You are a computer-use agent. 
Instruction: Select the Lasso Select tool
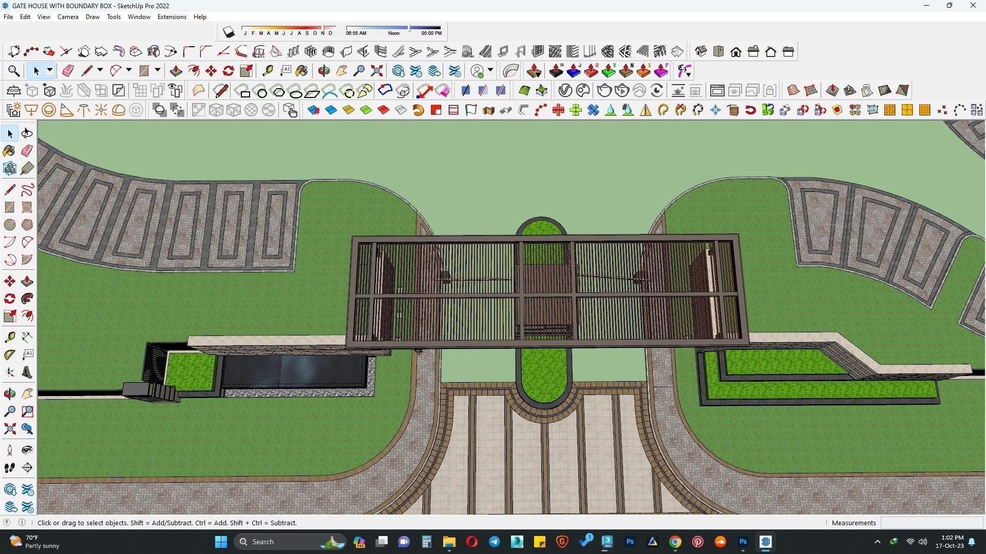click(x=27, y=133)
